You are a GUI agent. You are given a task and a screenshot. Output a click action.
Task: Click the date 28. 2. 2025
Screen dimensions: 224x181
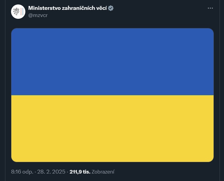pos(51,172)
